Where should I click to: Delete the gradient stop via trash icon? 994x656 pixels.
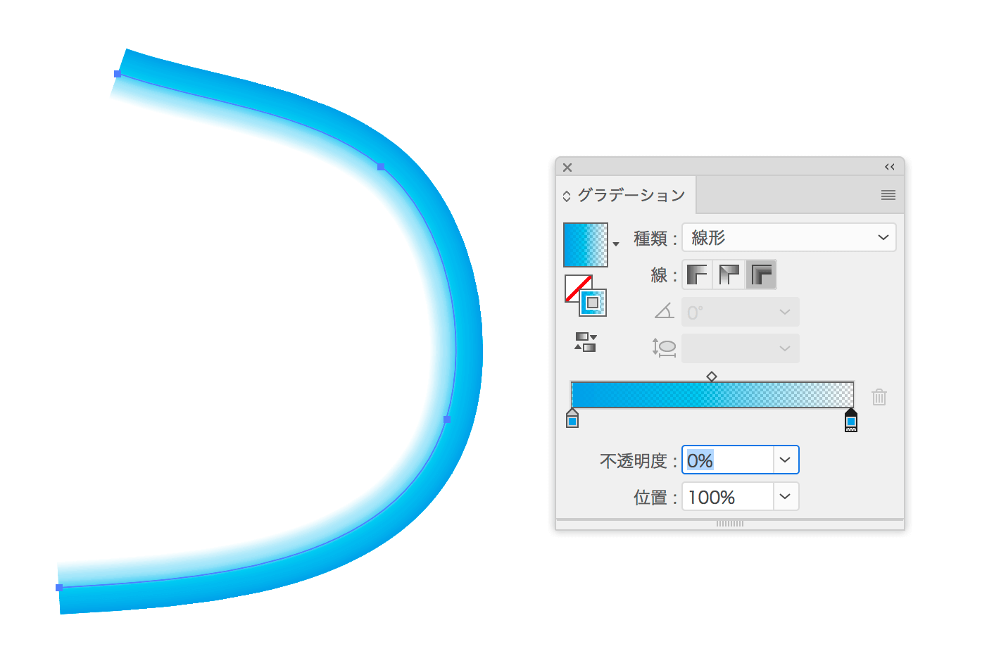click(x=879, y=397)
